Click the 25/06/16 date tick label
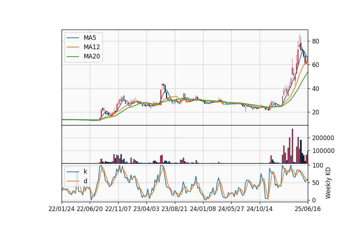Image resolution: width=342 pixels, height=246 pixels. point(308,209)
